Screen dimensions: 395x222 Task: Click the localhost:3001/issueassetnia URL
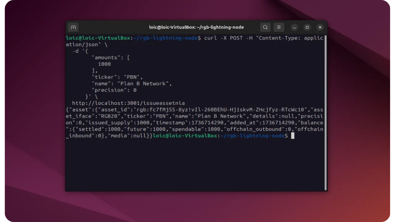[x=128, y=103]
